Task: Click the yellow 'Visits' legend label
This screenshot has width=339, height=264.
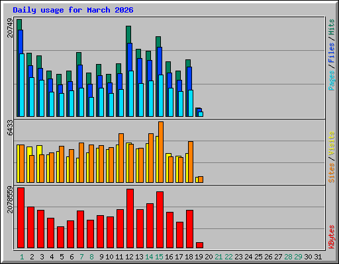Action: click(x=332, y=144)
